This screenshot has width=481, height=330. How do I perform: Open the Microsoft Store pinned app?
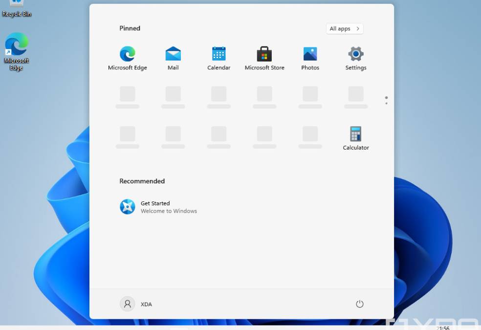[x=264, y=58]
